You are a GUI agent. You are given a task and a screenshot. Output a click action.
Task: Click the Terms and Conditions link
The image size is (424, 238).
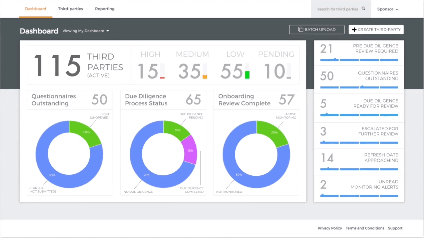pos(365,228)
